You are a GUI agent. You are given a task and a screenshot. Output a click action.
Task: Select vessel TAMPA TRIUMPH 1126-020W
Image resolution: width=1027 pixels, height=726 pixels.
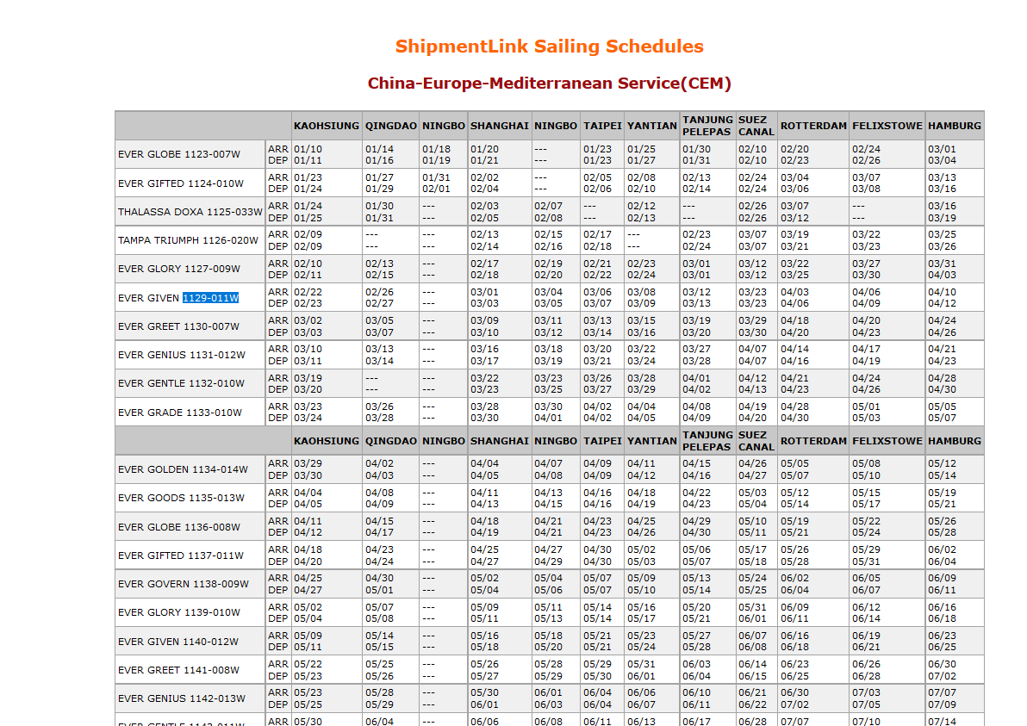[x=188, y=240]
